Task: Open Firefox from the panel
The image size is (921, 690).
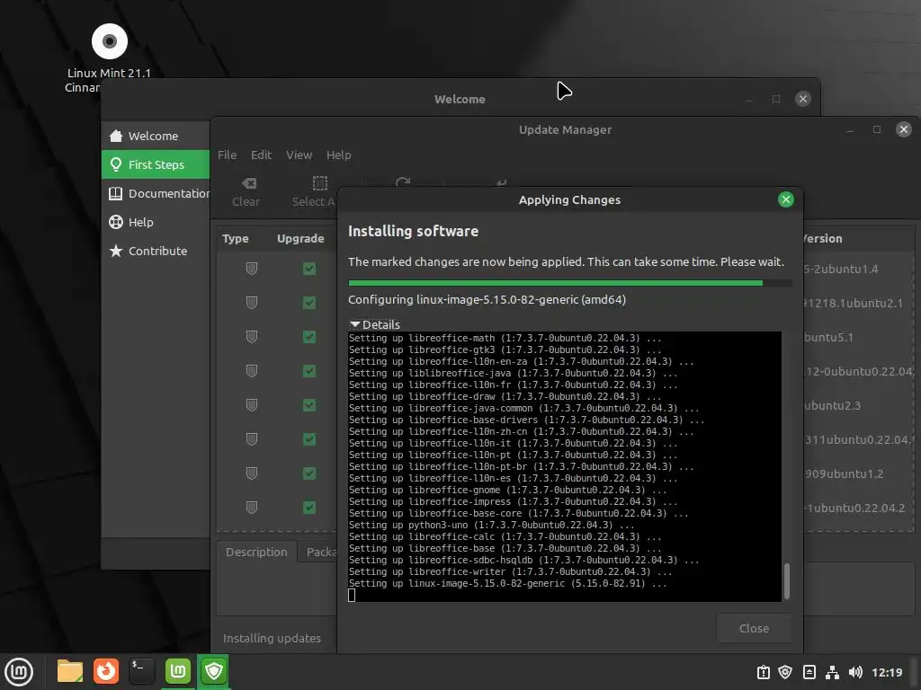Action: tap(106, 671)
